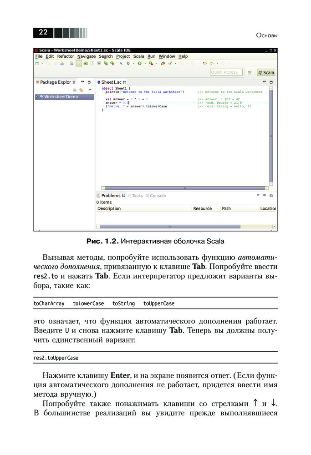311x455 pixels.
Task: Switch to the Tasks tab
Action: click(x=135, y=196)
